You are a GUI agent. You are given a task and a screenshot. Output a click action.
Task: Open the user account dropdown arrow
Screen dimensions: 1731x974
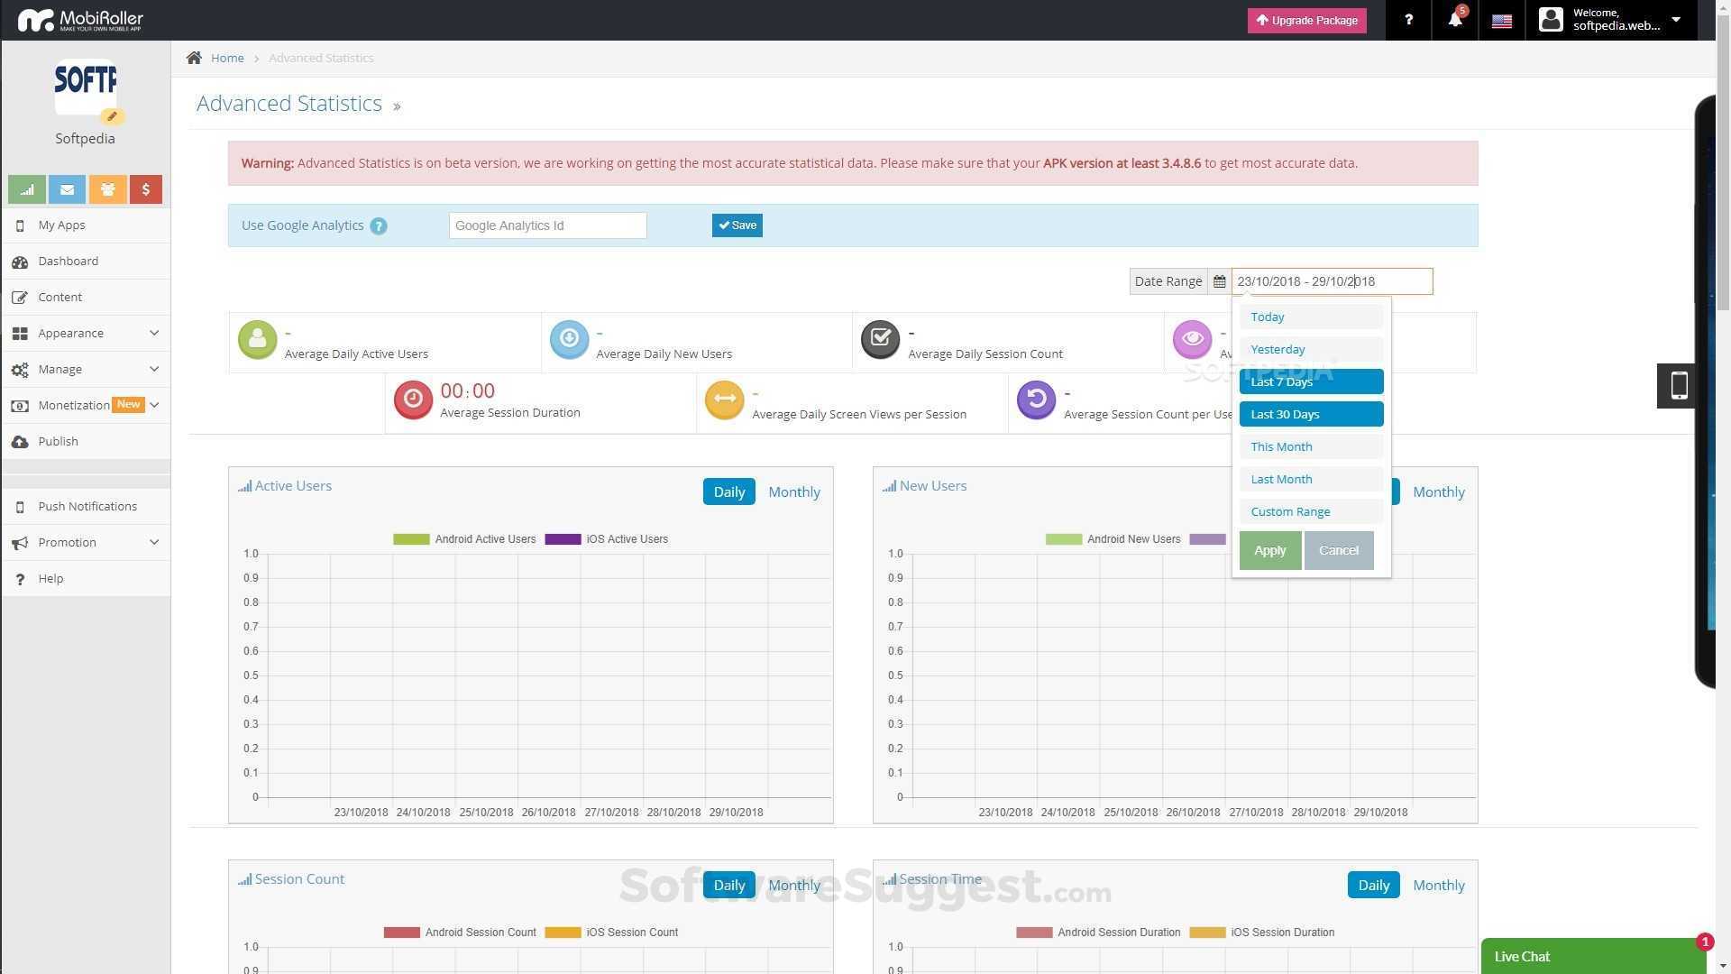[x=1676, y=19]
